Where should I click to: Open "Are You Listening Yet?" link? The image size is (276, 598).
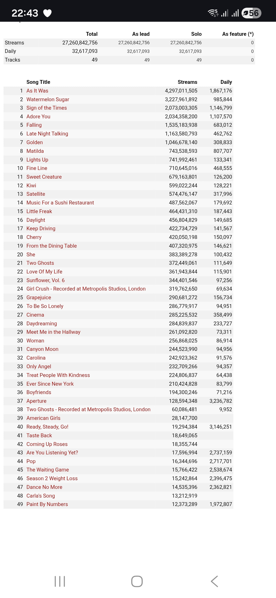click(x=52, y=453)
